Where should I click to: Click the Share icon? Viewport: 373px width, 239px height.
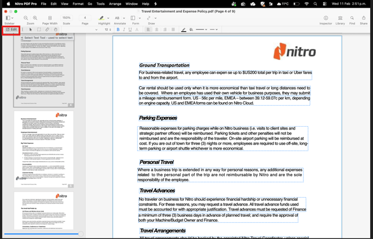point(364,18)
